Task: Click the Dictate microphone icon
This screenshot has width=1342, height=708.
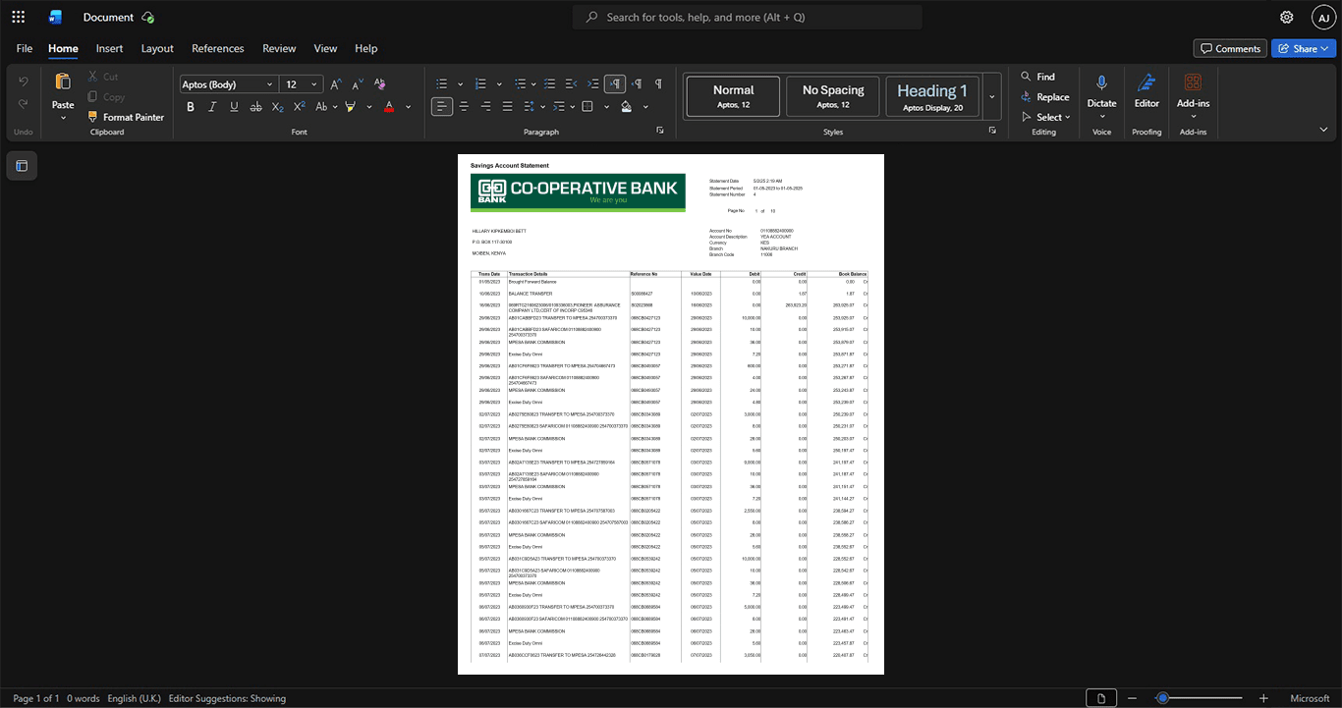Action: pyautogui.click(x=1101, y=83)
